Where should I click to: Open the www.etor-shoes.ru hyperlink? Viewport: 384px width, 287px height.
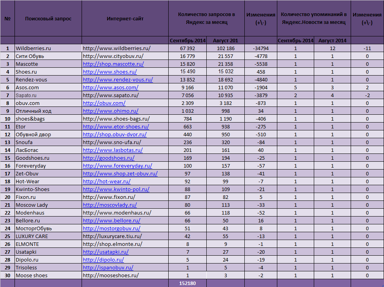tap(116, 126)
